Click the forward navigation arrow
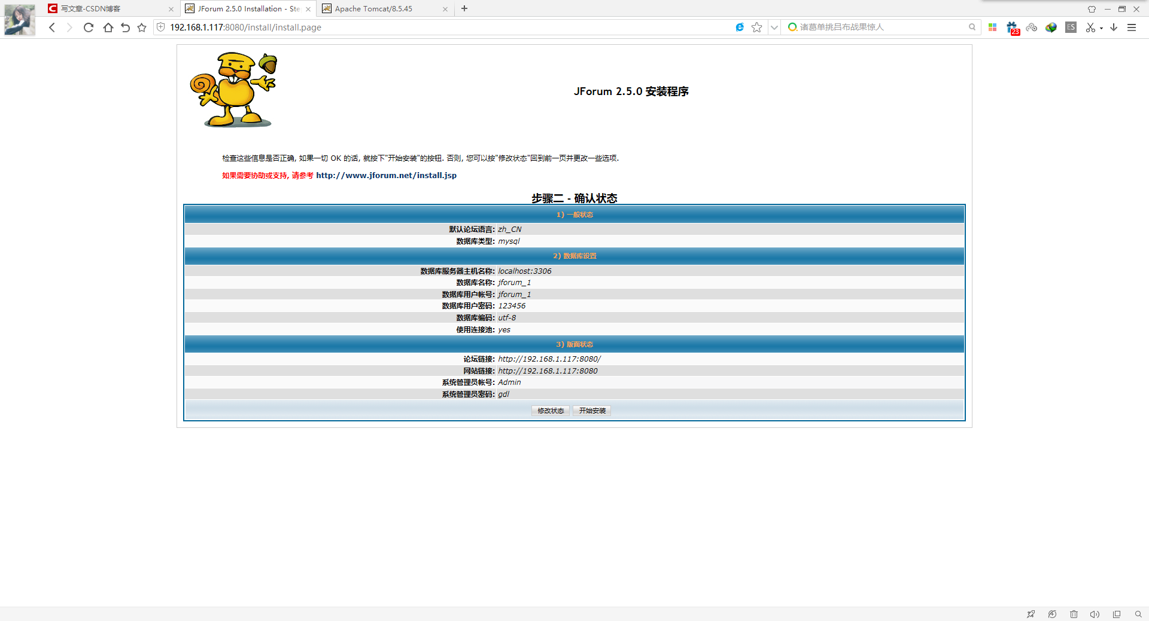This screenshot has width=1149, height=621. pyautogui.click(x=69, y=27)
